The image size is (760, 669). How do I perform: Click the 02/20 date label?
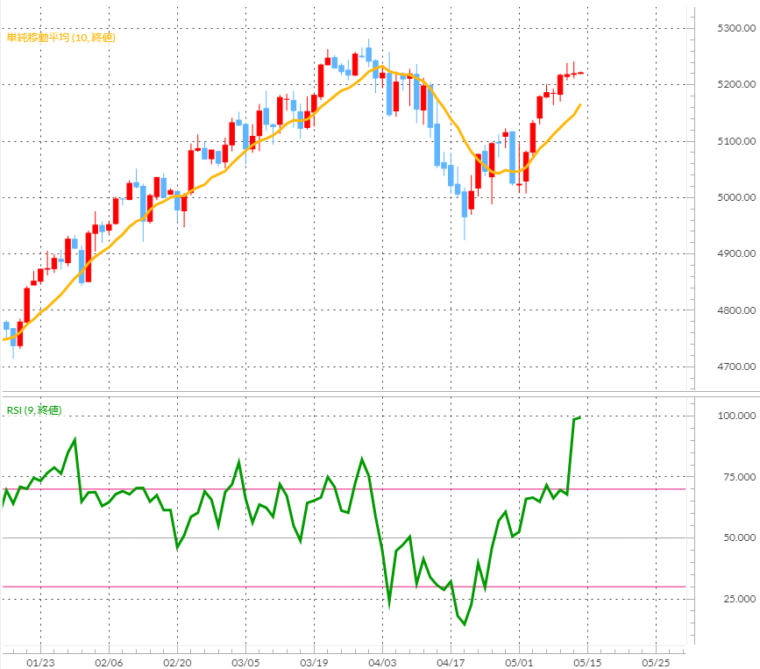point(177,662)
